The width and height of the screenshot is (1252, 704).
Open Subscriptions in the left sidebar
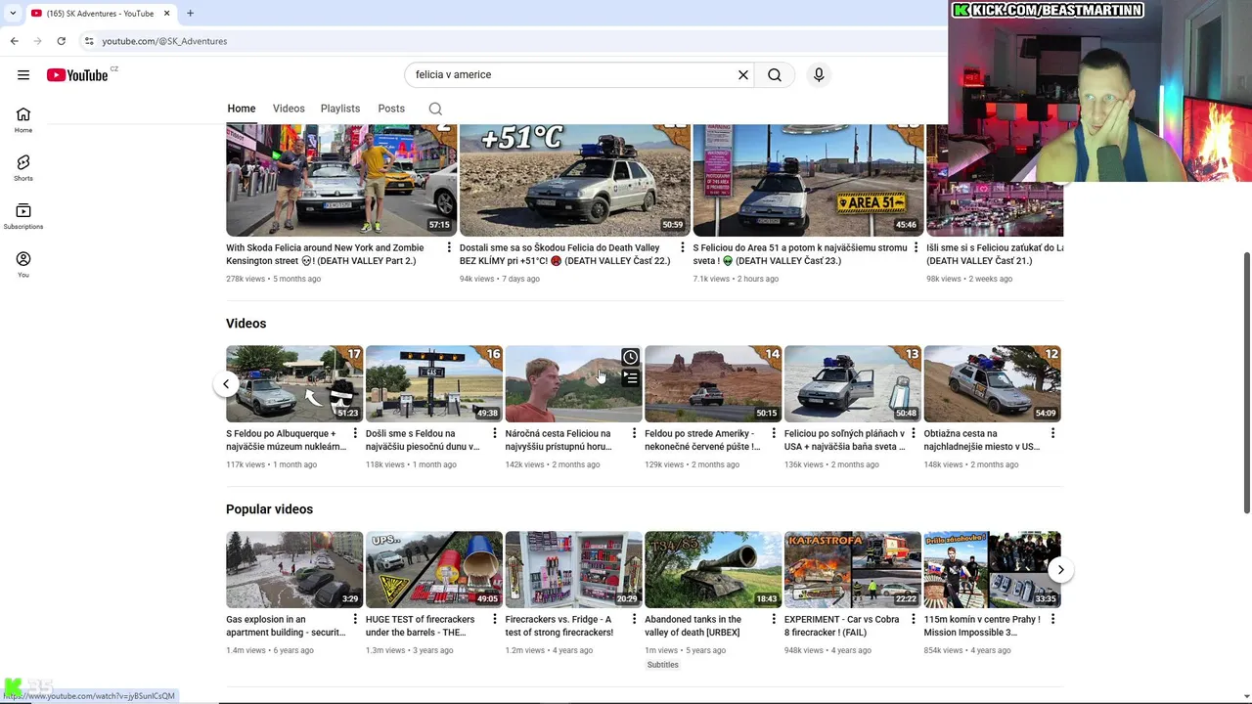click(x=23, y=216)
